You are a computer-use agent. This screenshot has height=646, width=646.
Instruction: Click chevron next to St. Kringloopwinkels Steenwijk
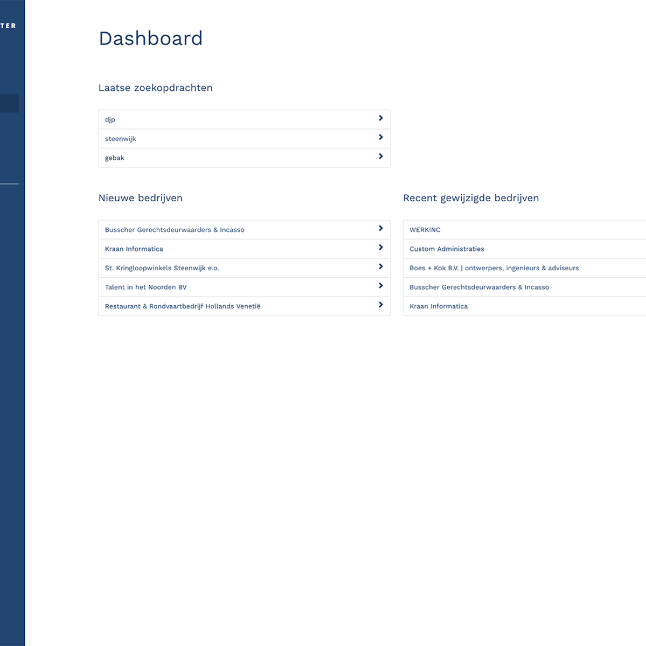(381, 267)
